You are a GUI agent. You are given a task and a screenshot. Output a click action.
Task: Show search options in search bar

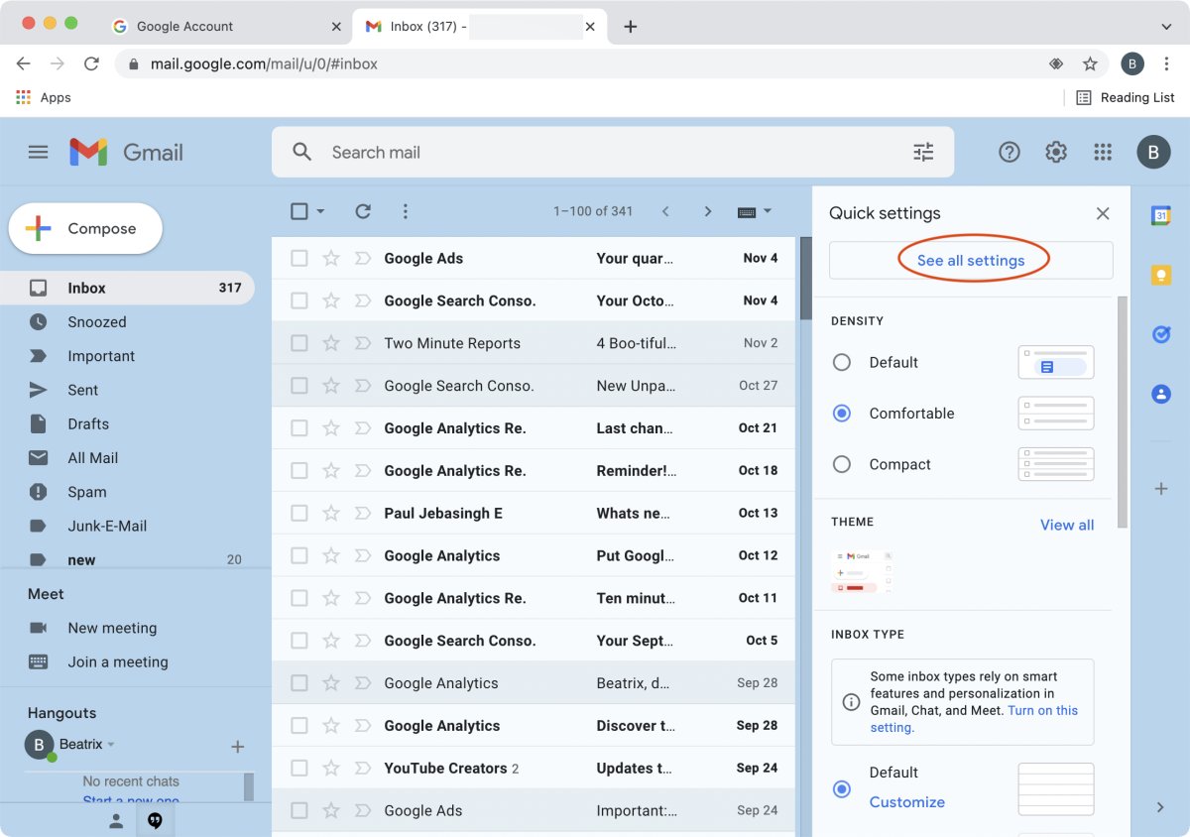[923, 152]
